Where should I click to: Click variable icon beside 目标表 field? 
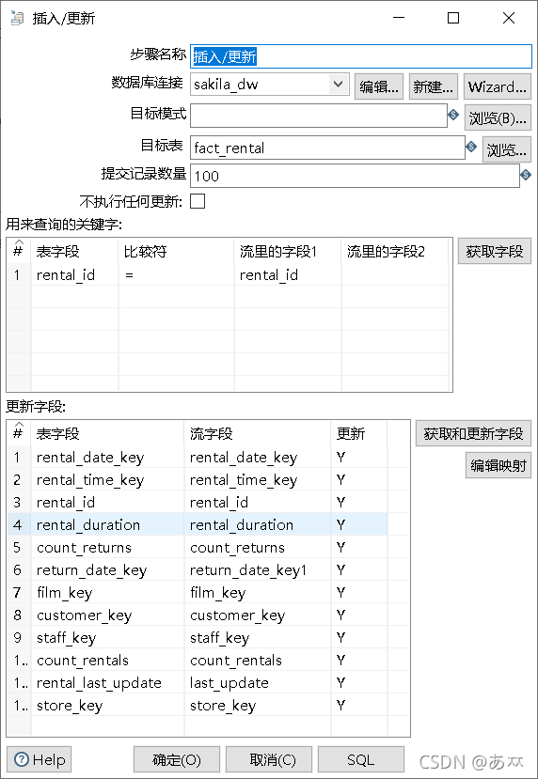(471, 147)
